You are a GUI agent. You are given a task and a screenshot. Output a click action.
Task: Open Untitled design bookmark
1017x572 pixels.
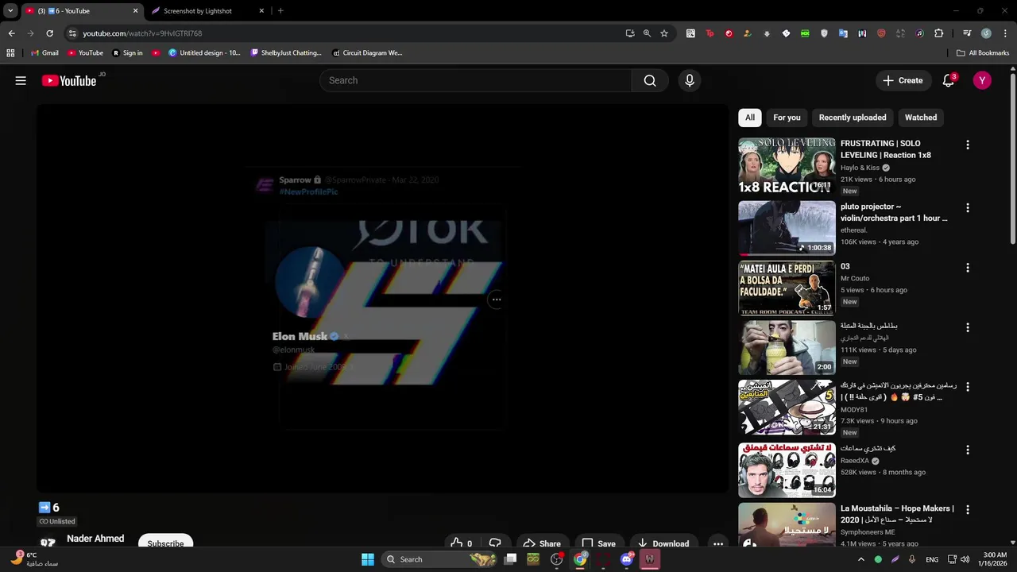(204, 53)
